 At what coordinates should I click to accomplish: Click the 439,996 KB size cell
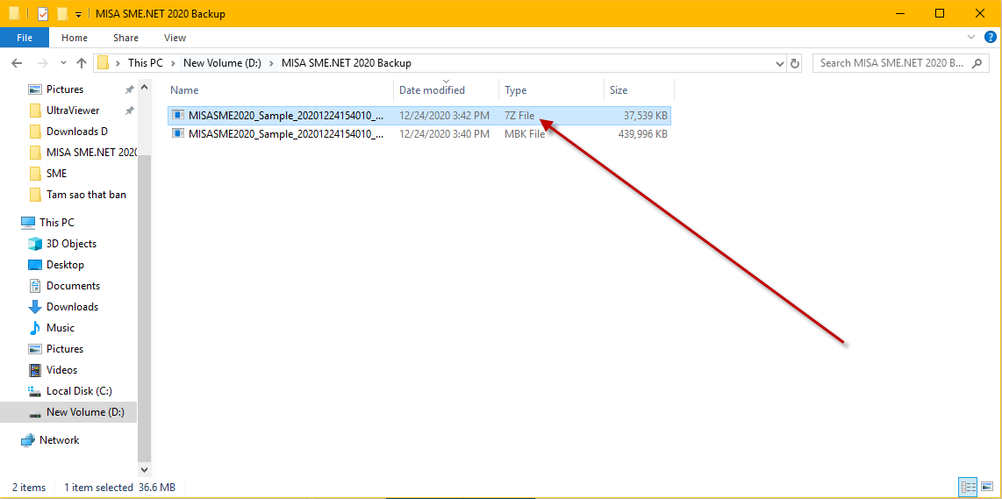643,134
